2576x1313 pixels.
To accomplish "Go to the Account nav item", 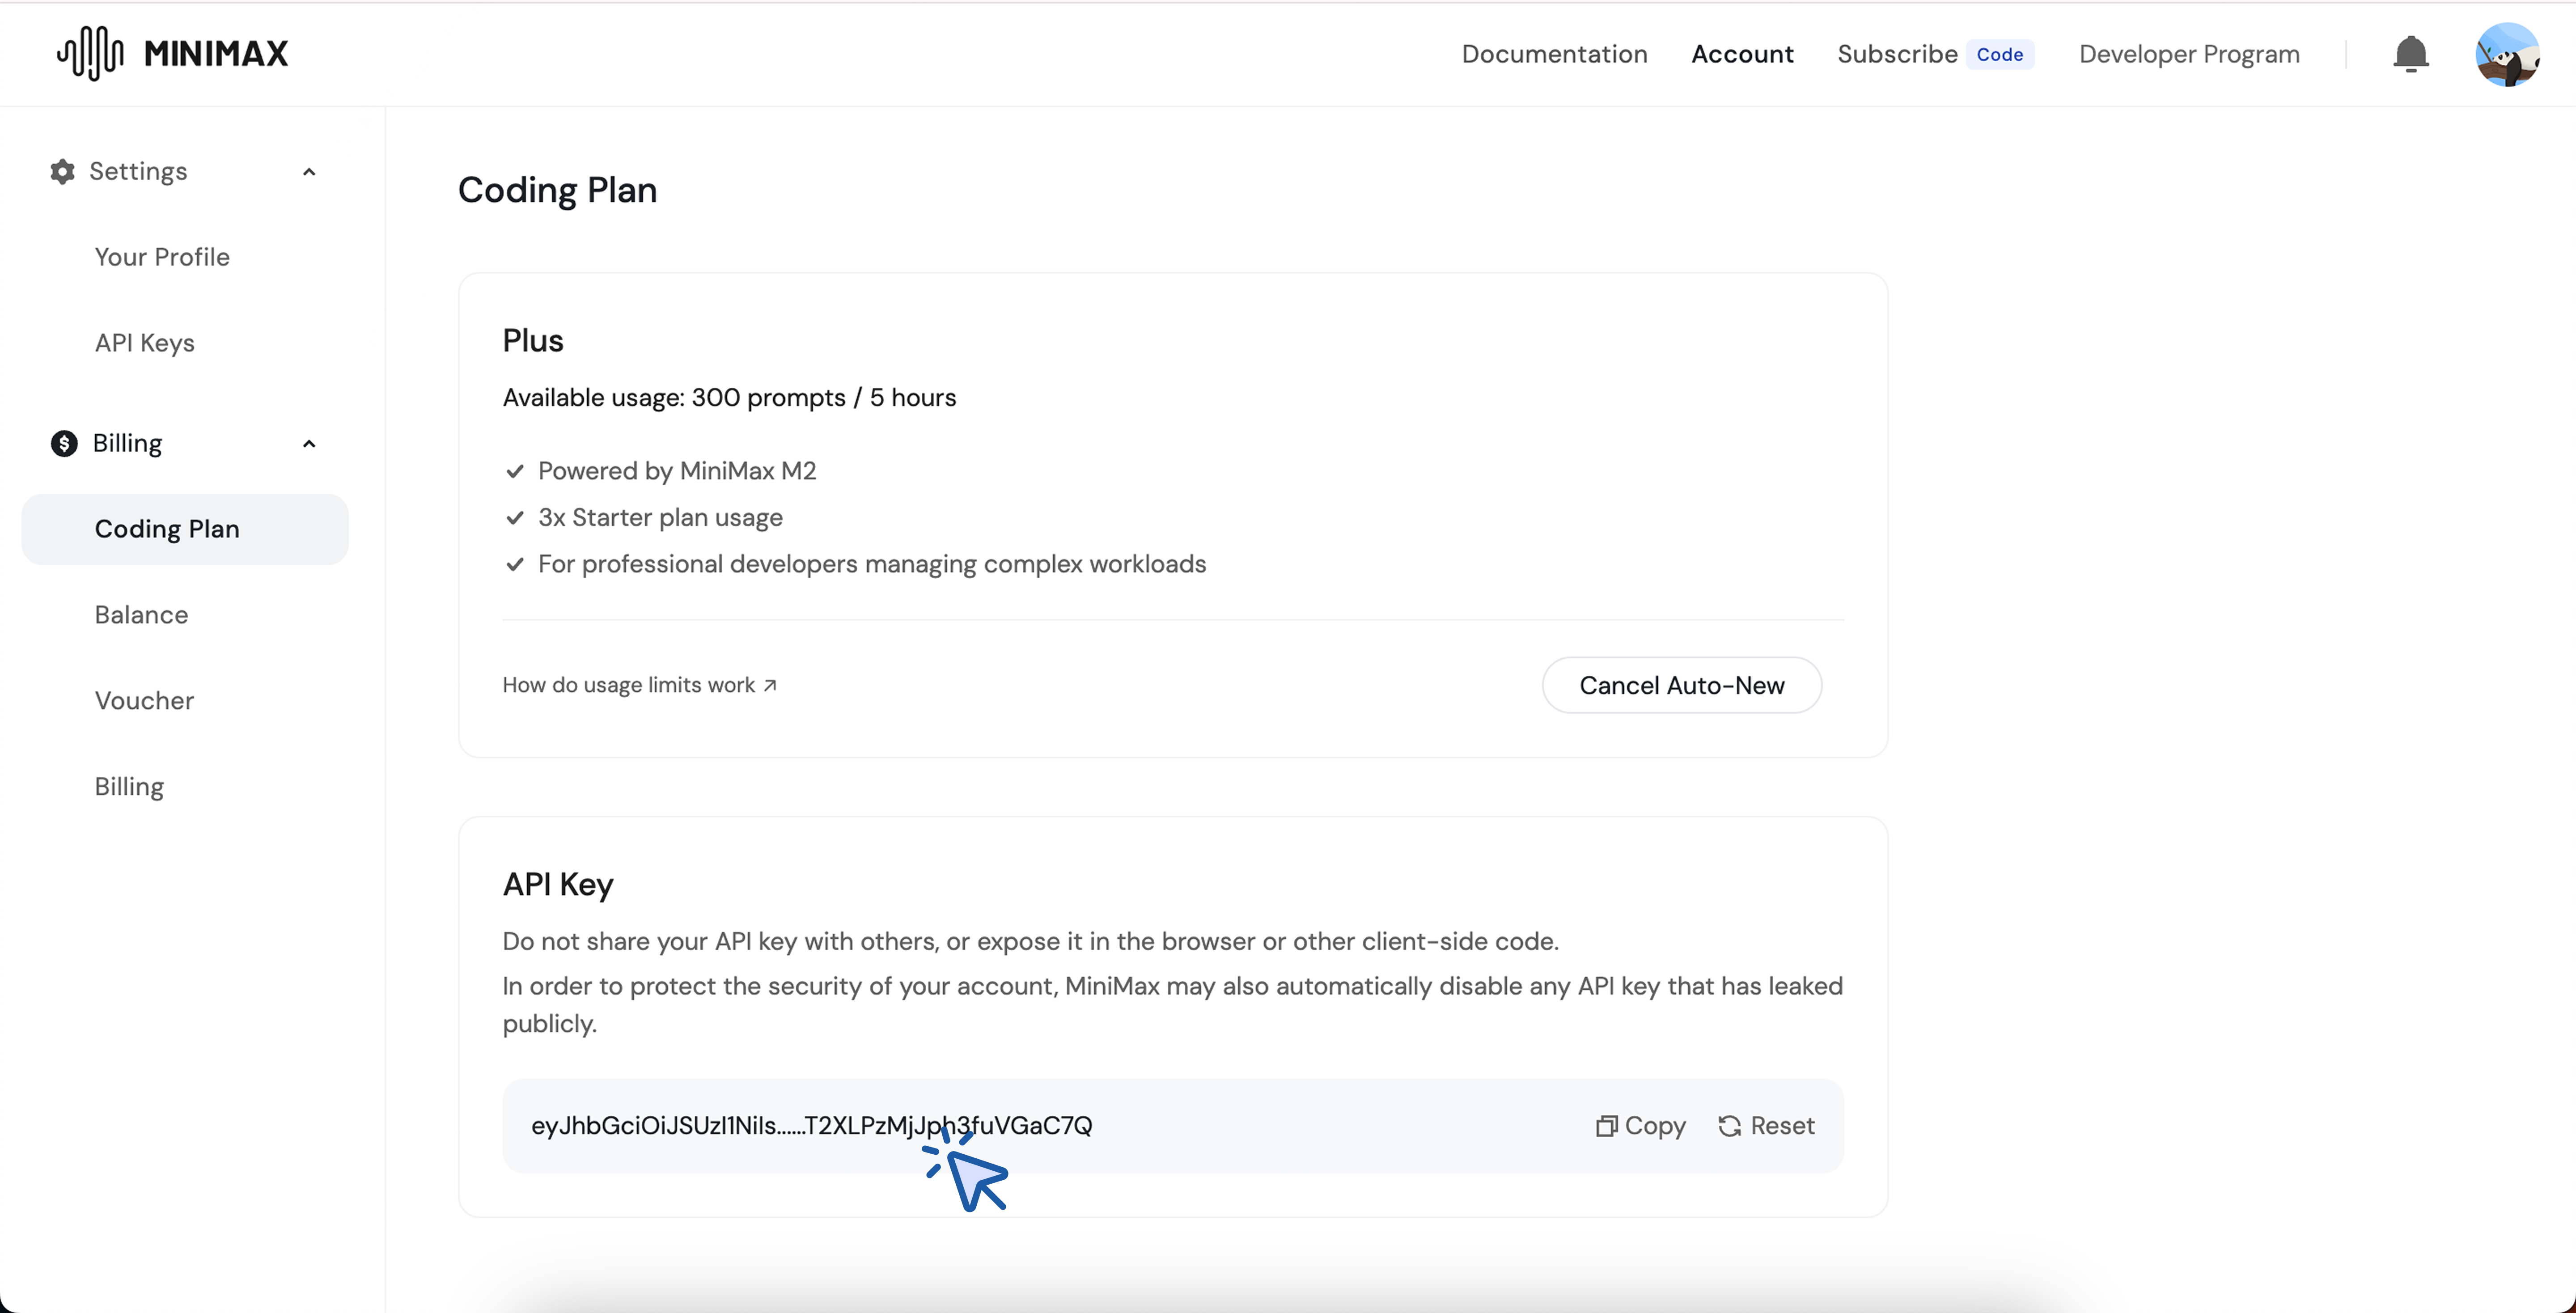I will point(1742,54).
